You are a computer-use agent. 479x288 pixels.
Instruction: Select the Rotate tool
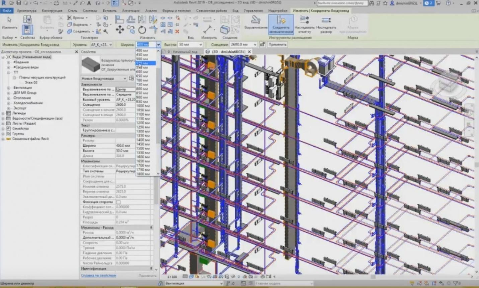click(142, 29)
